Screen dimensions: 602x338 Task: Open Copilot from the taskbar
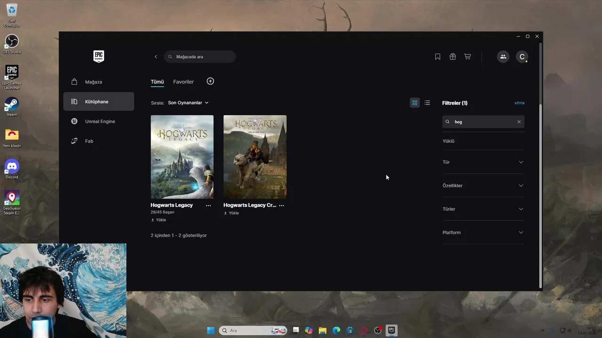[309, 330]
